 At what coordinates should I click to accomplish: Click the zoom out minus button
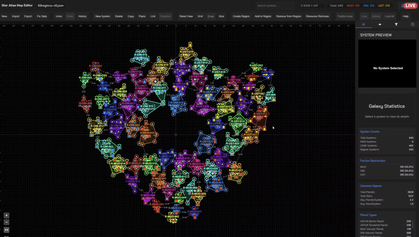7,222
